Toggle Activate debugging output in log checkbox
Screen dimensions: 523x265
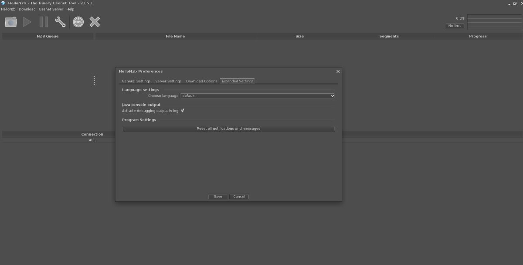point(183,111)
